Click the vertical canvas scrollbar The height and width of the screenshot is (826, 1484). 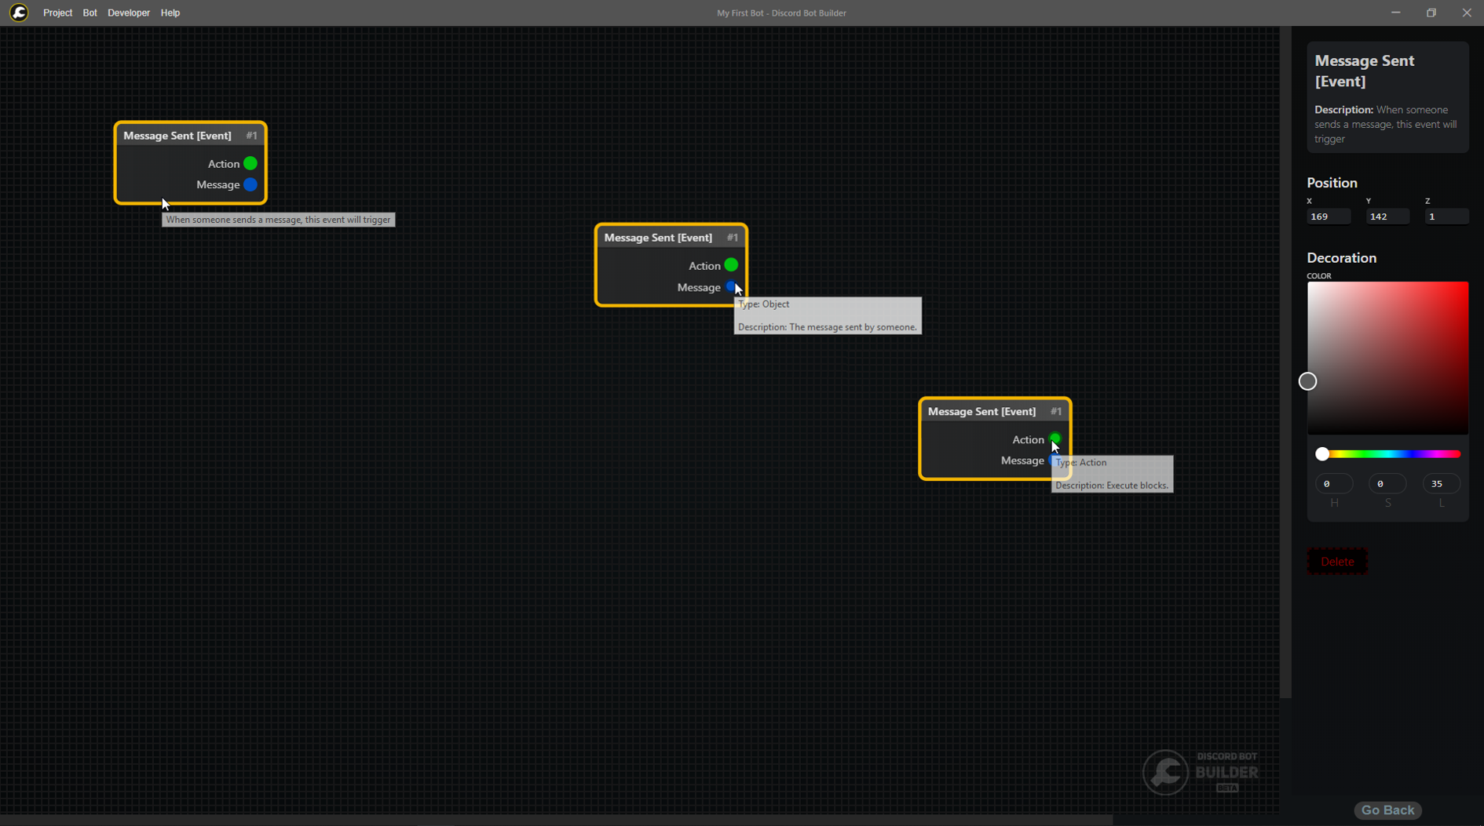pyautogui.click(x=1285, y=362)
